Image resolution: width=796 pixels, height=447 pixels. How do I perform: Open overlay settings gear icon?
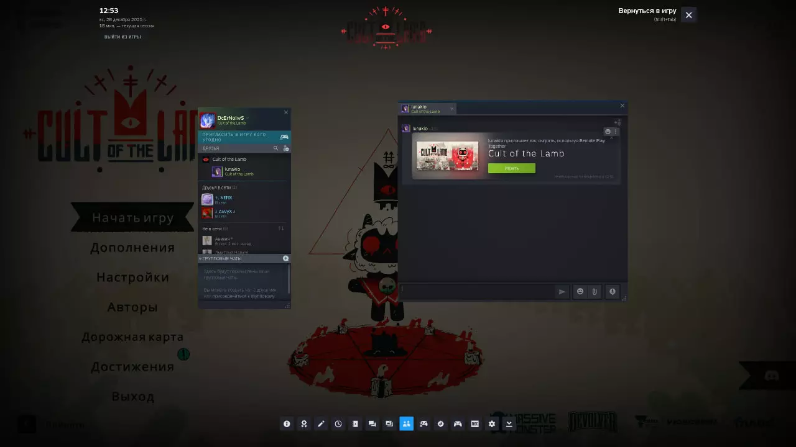[x=492, y=424]
